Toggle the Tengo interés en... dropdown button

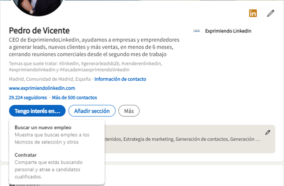tap(37, 111)
